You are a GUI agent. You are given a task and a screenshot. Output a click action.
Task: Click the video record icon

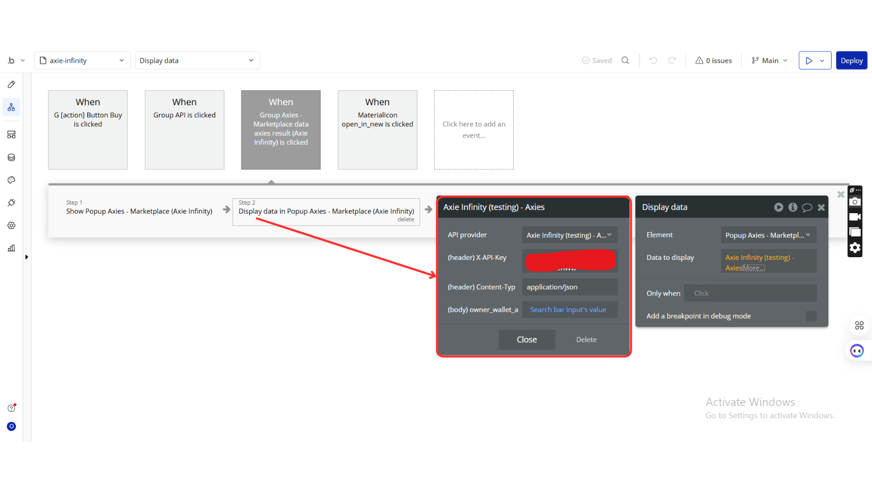[x=855, y=217]
